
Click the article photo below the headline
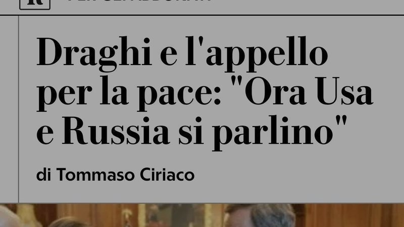(202, 215)
